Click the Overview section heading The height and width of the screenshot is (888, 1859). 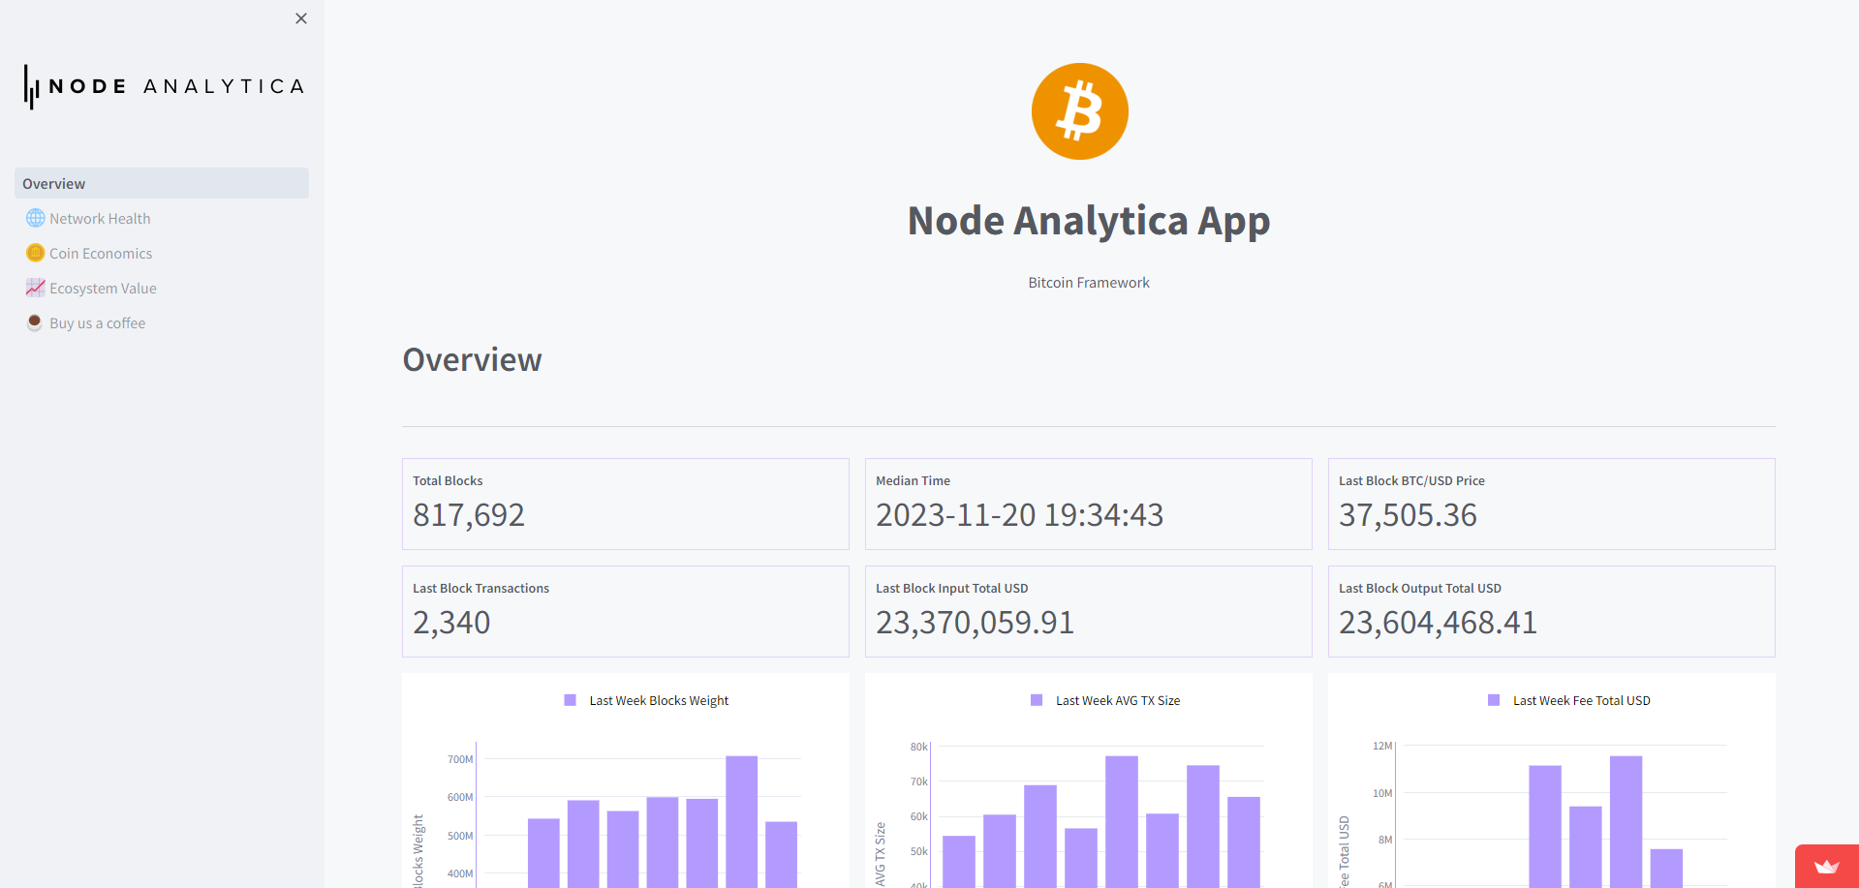tap(472, 360)
